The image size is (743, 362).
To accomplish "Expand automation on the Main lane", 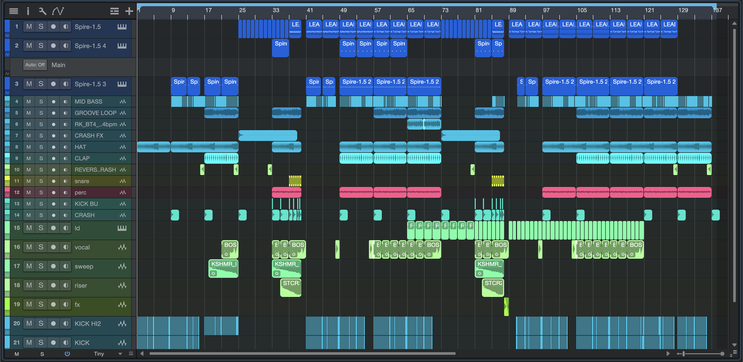I will point(7,74).
